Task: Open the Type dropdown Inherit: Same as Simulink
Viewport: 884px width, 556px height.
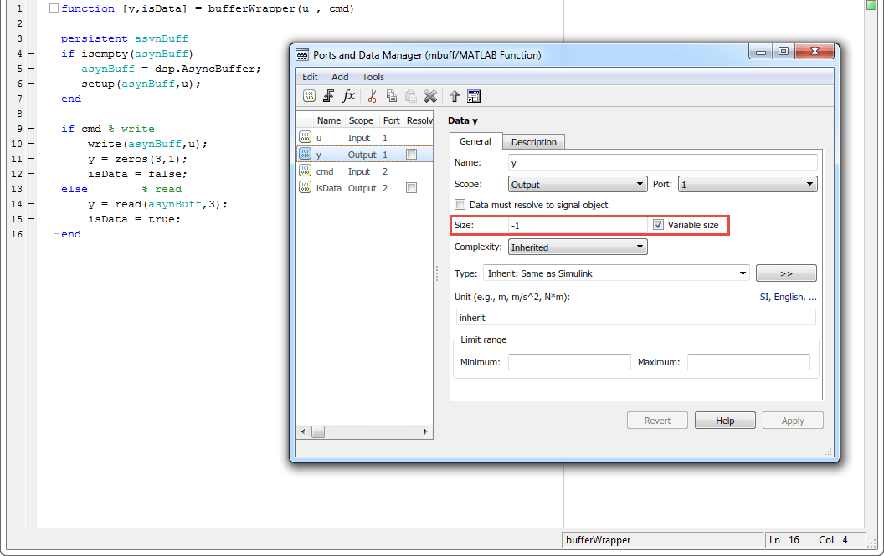Action: 616,273
